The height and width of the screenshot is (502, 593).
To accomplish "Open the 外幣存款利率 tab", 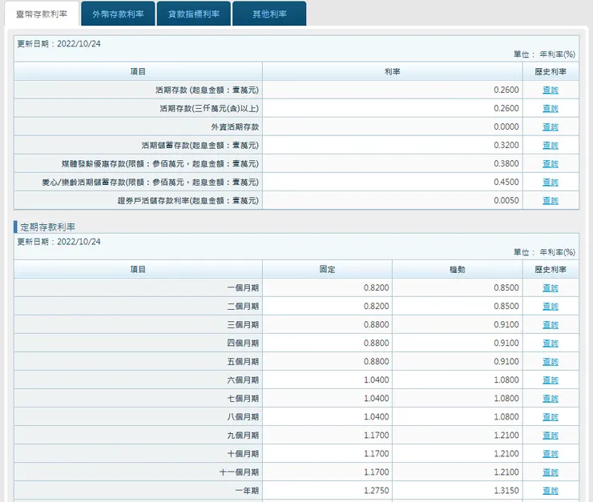I will (x=118, y=14).
